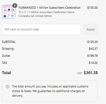This screenshot has height=104, width=106.
Task: Focus the gift card or discount code field
Action: tap(41, 29)
